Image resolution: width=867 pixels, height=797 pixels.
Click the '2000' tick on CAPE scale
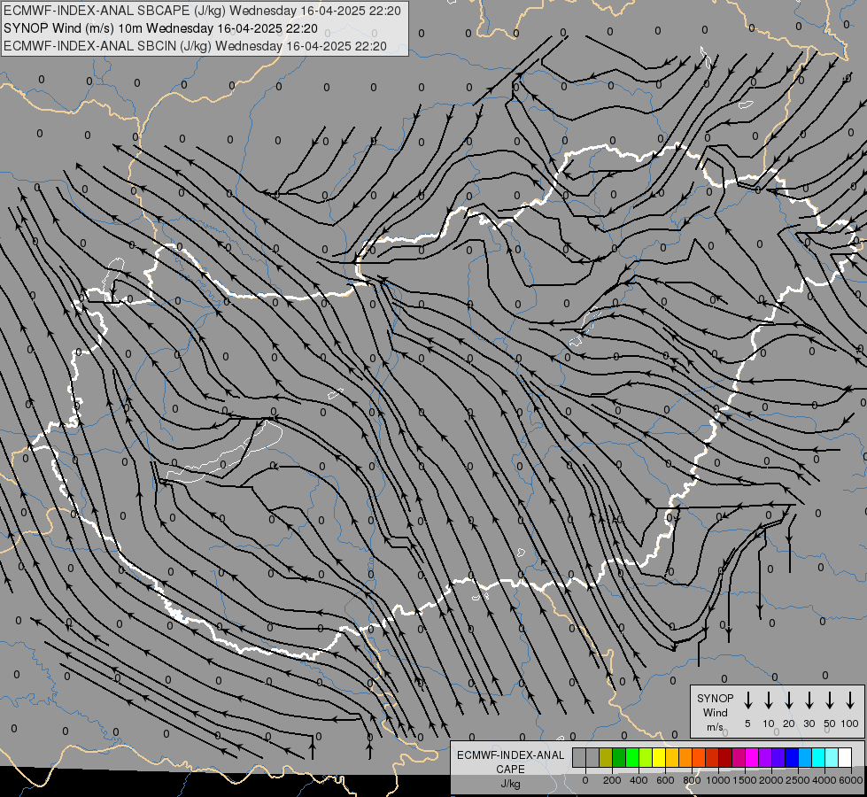(771, 780)
